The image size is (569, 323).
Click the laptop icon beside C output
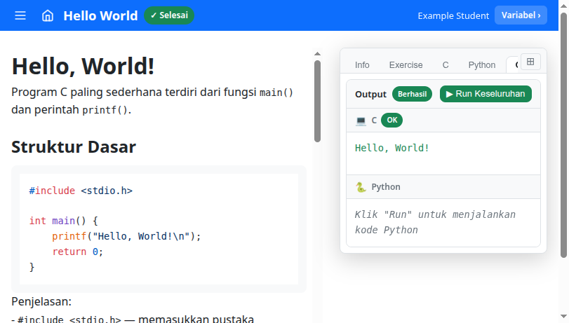pos(361,121)
